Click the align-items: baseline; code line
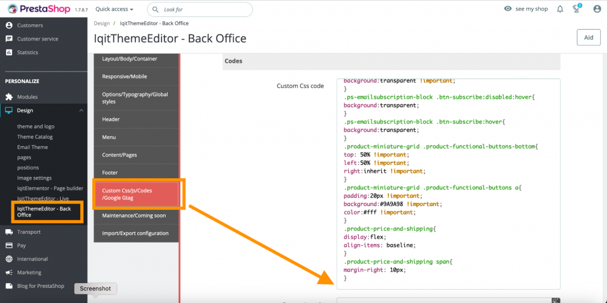Image resolution: width=607 pixels, height=303 pixels. (380, 245)
